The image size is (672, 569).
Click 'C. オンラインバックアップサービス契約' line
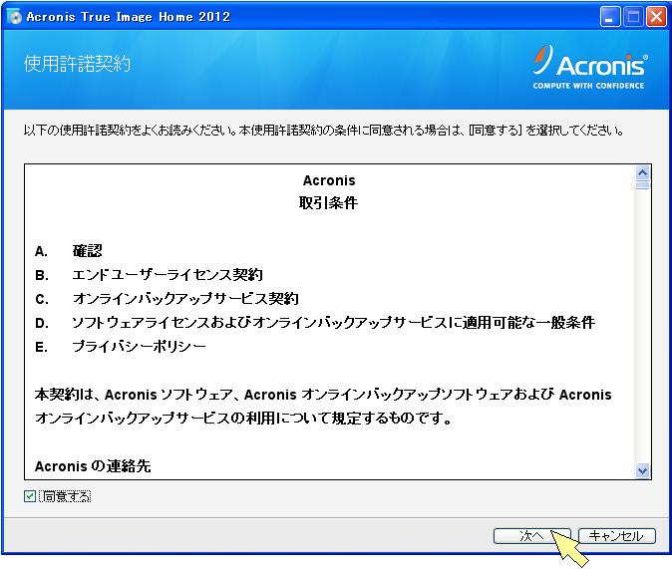pos(167,299)
